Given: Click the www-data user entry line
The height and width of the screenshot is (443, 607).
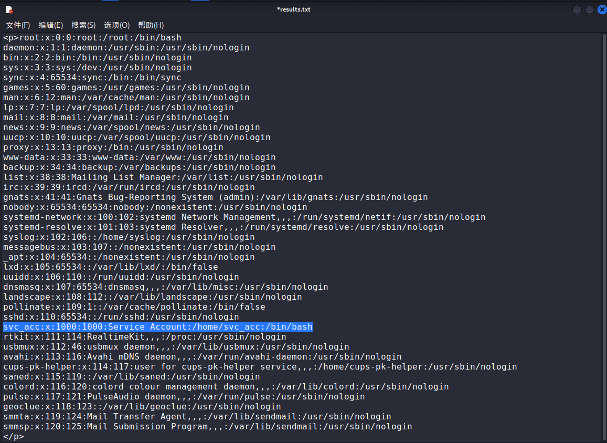Looking at the screenshot, I should point(139,157).
